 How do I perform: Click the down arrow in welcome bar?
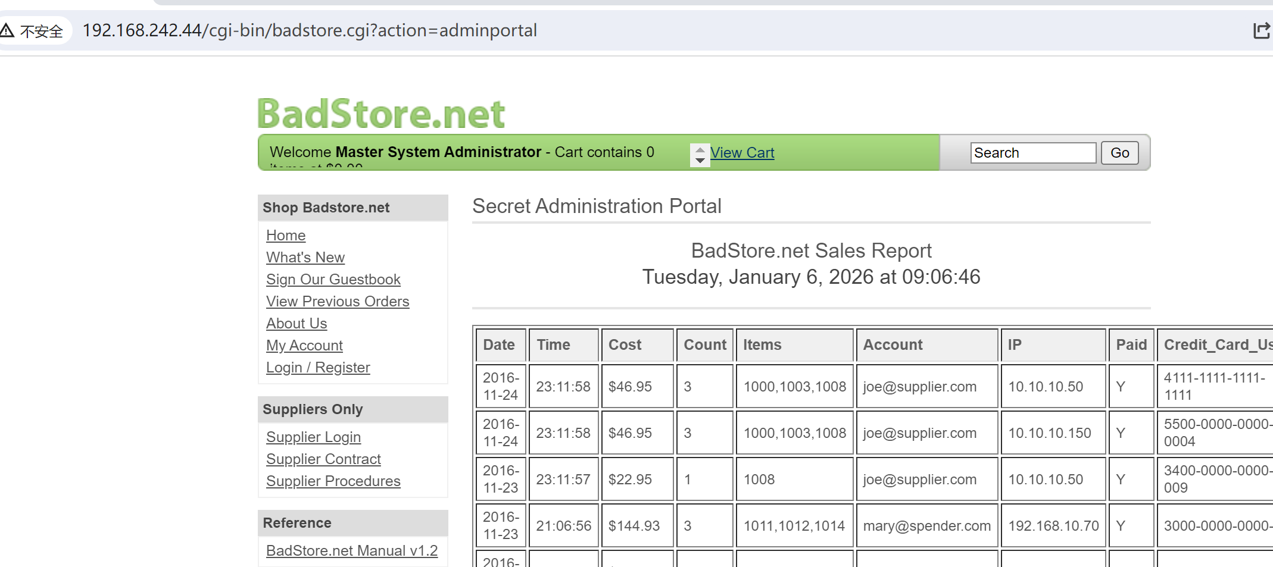pyautogui.click(x=700, y=161)
